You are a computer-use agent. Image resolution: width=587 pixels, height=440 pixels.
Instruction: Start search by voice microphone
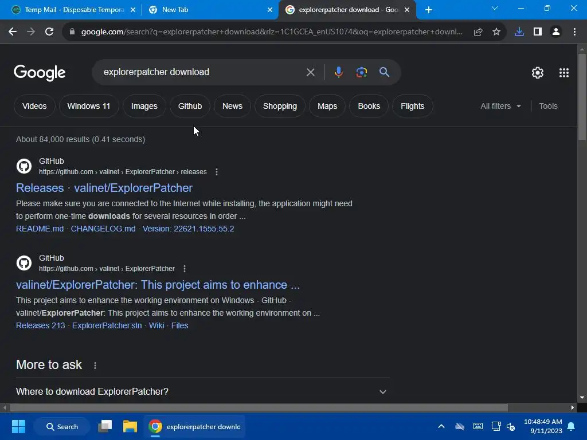pos(338,72)
